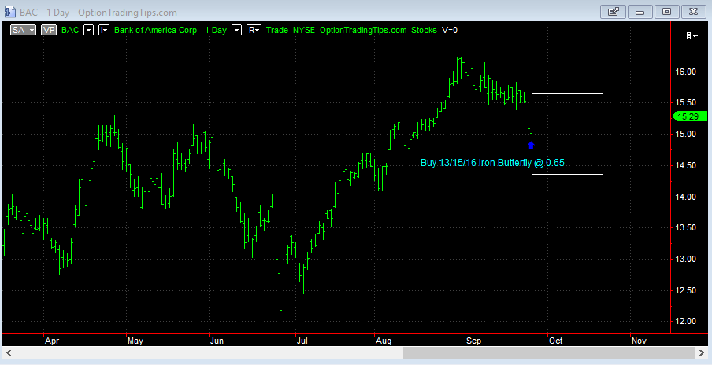
Task: Click the horizontal scrollbar right arrow
Action: (703, 352)
